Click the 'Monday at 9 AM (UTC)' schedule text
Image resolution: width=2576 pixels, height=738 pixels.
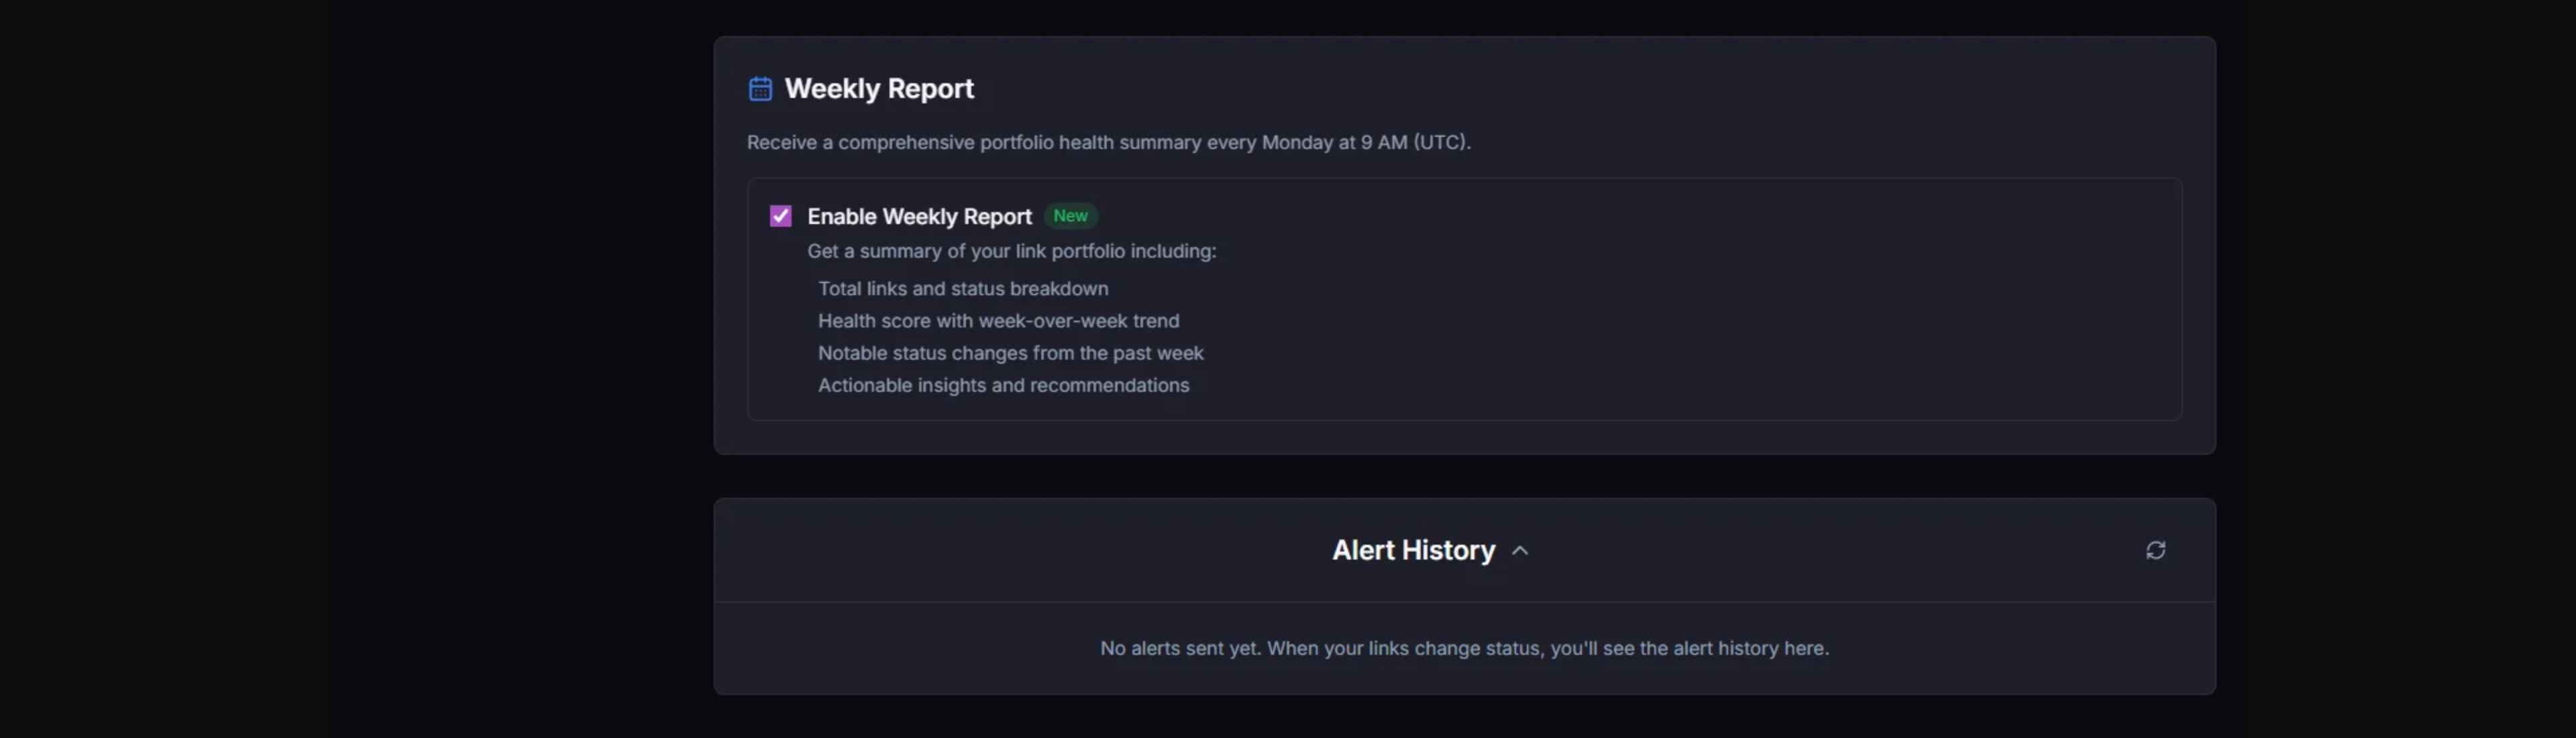click(x=1365, y=142)
